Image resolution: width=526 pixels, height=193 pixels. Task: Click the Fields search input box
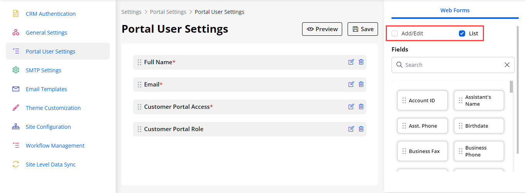(451, 65)
